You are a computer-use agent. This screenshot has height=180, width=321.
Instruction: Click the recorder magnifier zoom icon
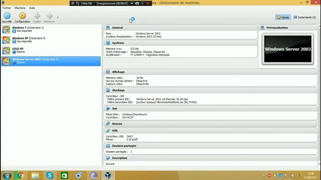(x=78, y=3)
